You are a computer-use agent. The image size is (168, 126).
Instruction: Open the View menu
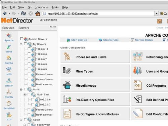click(21, 7)
